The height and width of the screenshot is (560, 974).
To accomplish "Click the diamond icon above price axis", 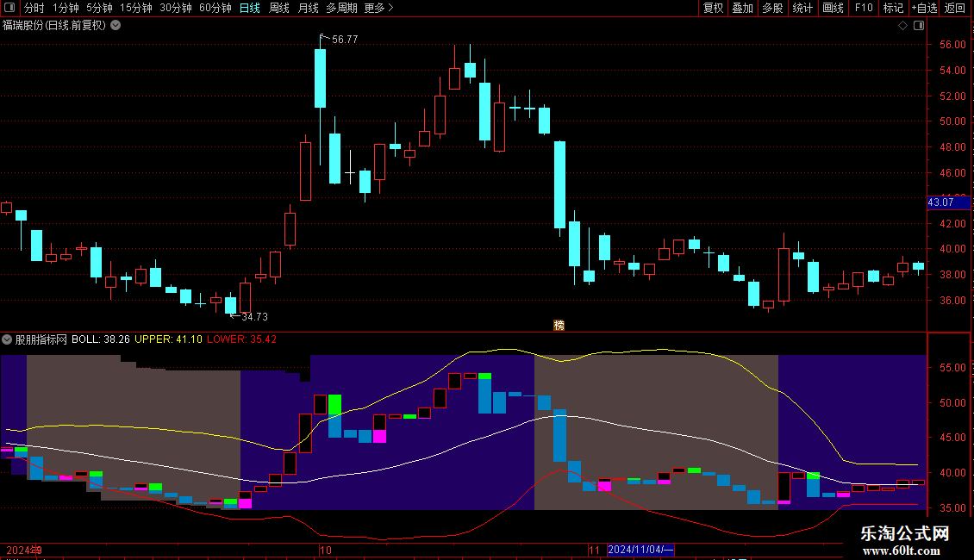I will (x=902, y=26).
